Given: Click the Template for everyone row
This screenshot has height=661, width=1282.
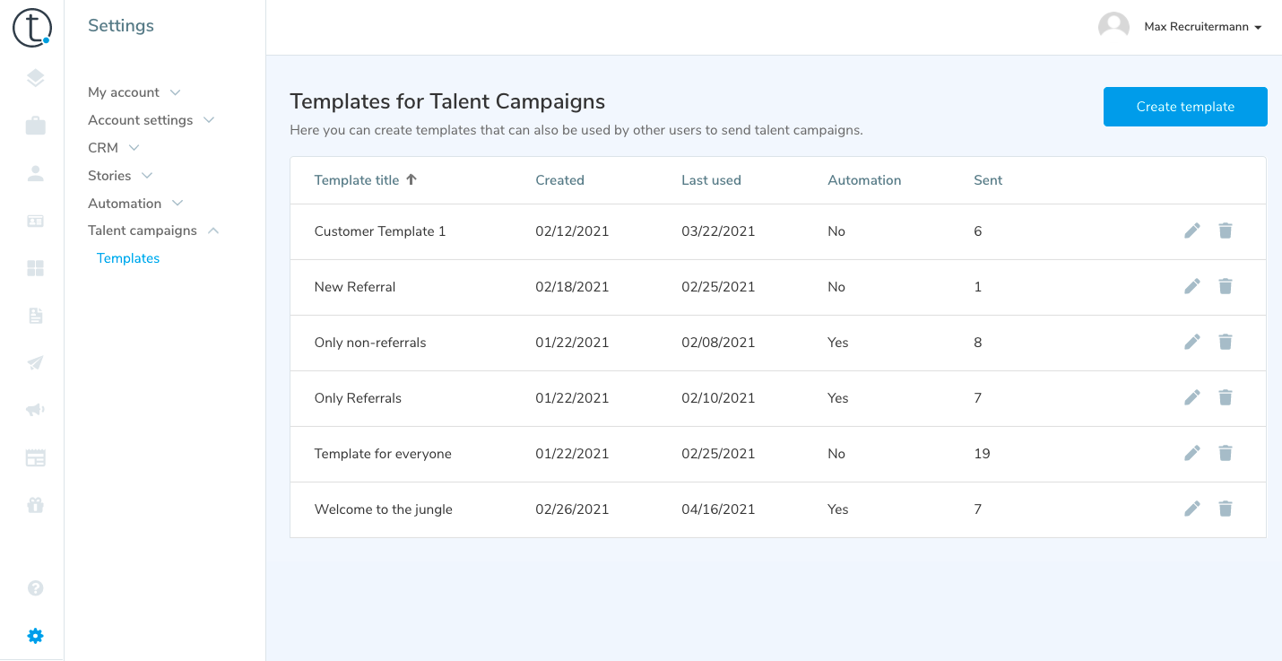Looking at the screenshot, I should (383, 454).
